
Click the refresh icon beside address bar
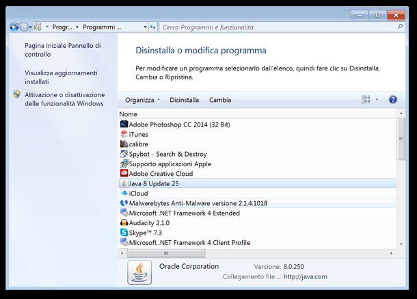tap(152, 27)
